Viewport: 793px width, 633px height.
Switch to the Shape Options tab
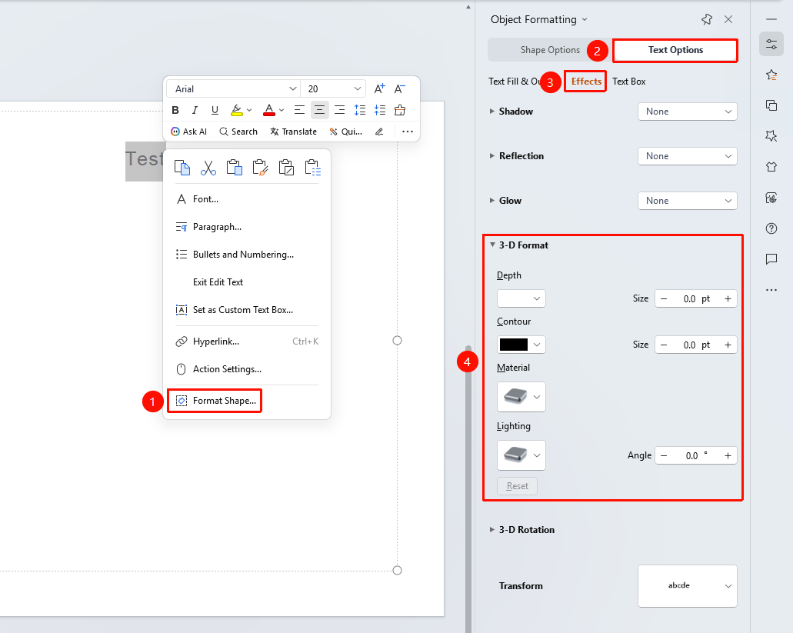pos(550,50)
